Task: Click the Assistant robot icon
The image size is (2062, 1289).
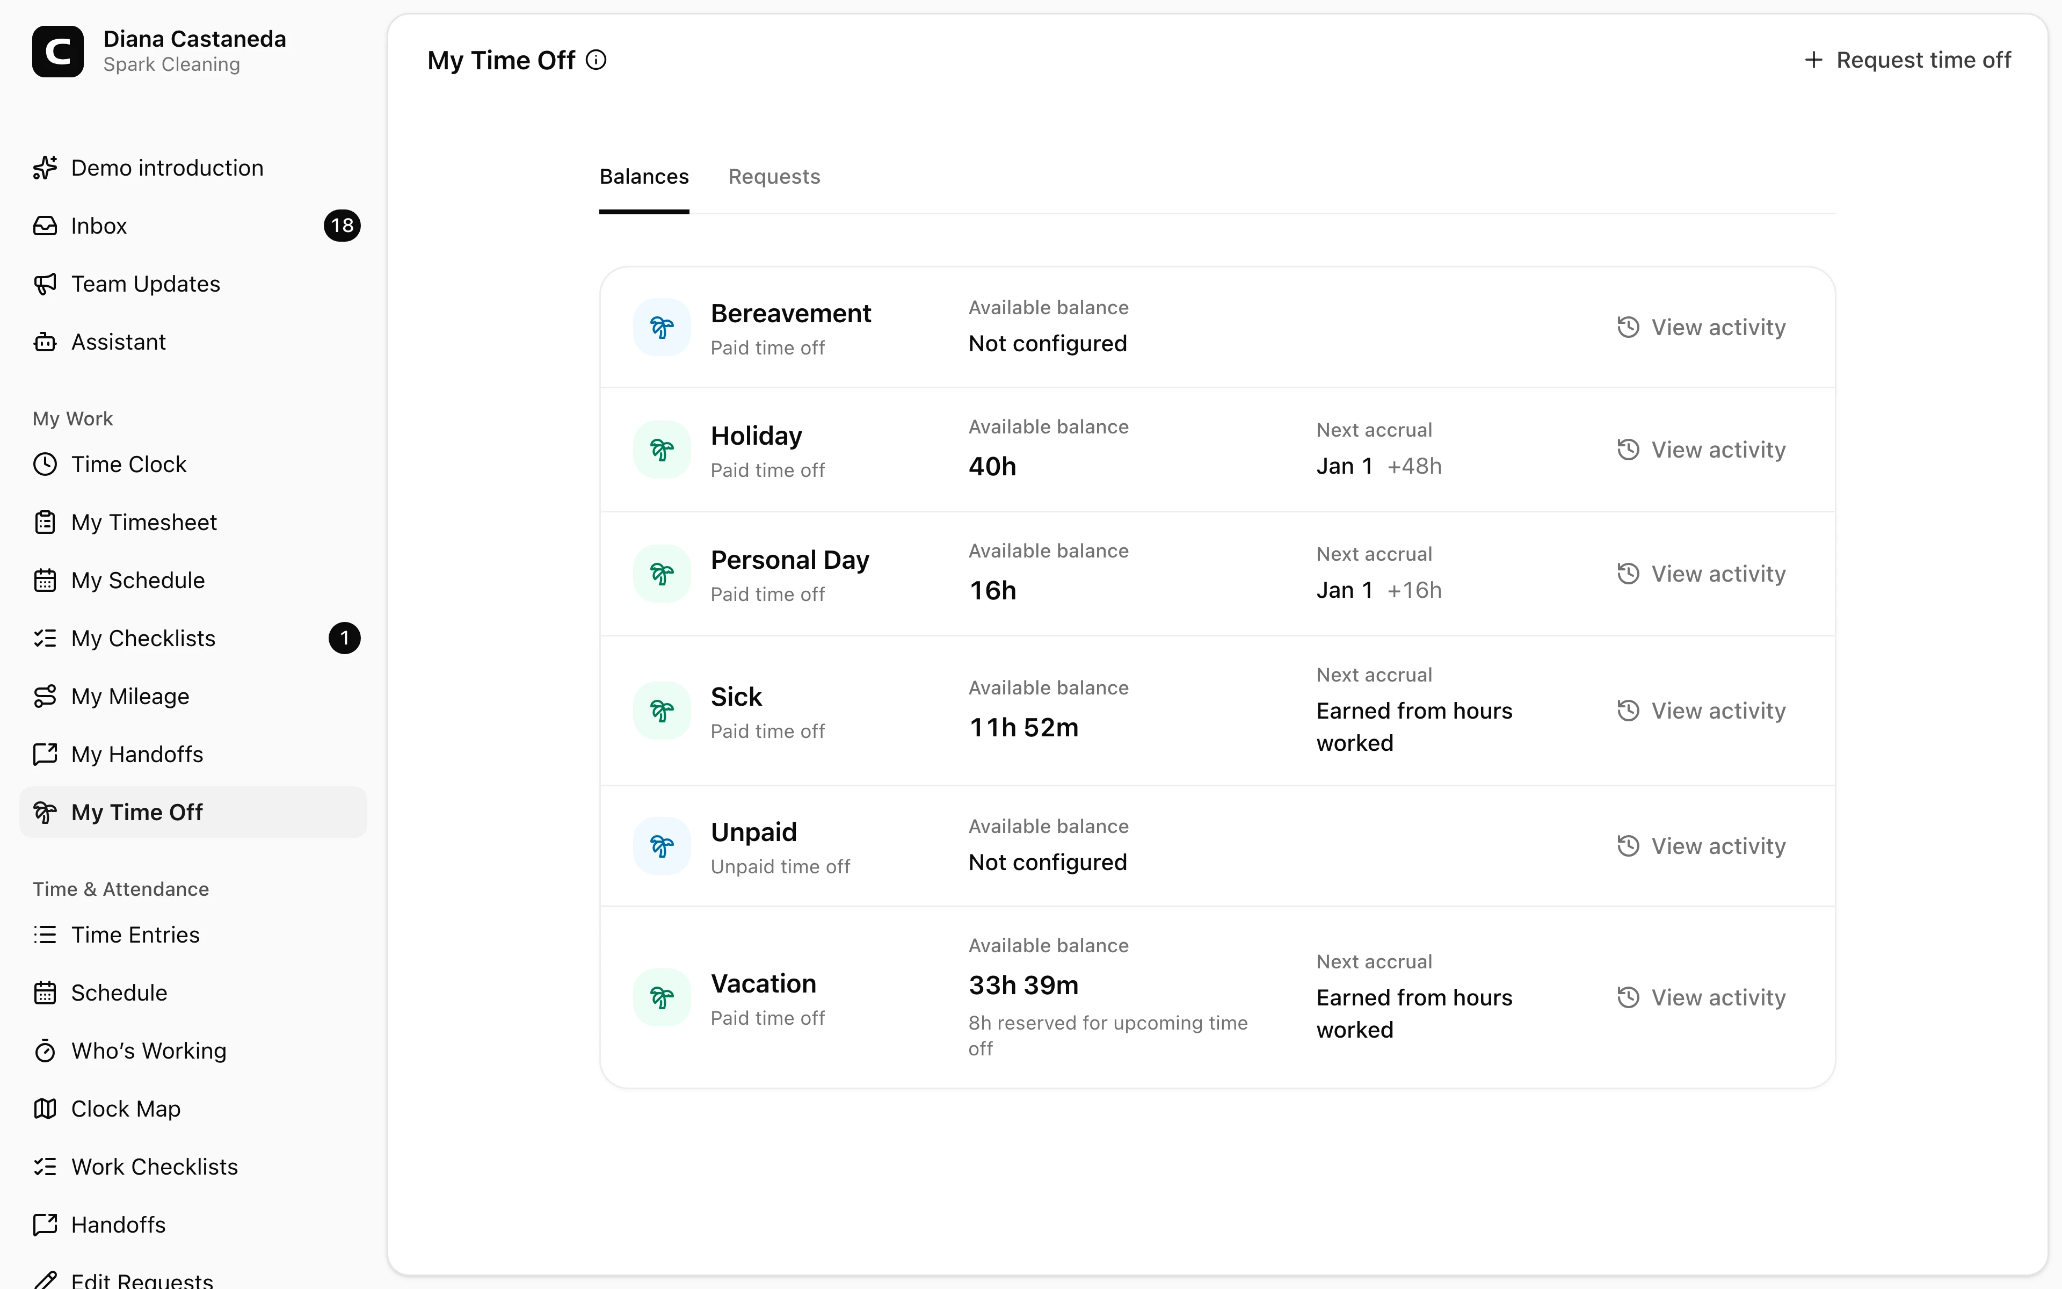Action: (x=45, y=342)
